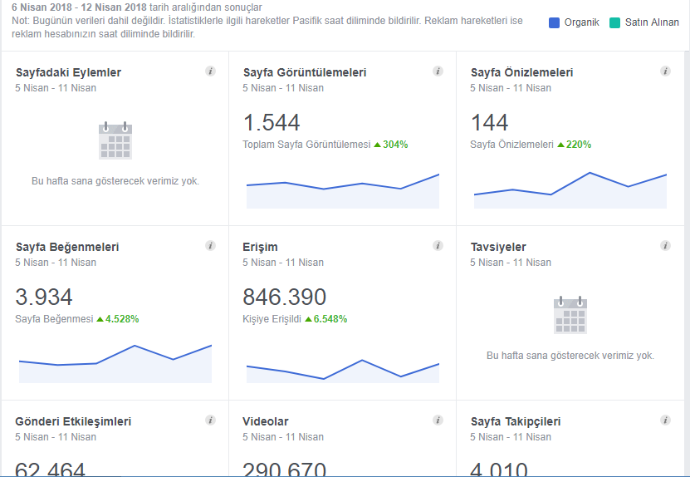Click no-data message in Sayfadaki Eylemler card
690x477 pixels.
pos(115,181)
